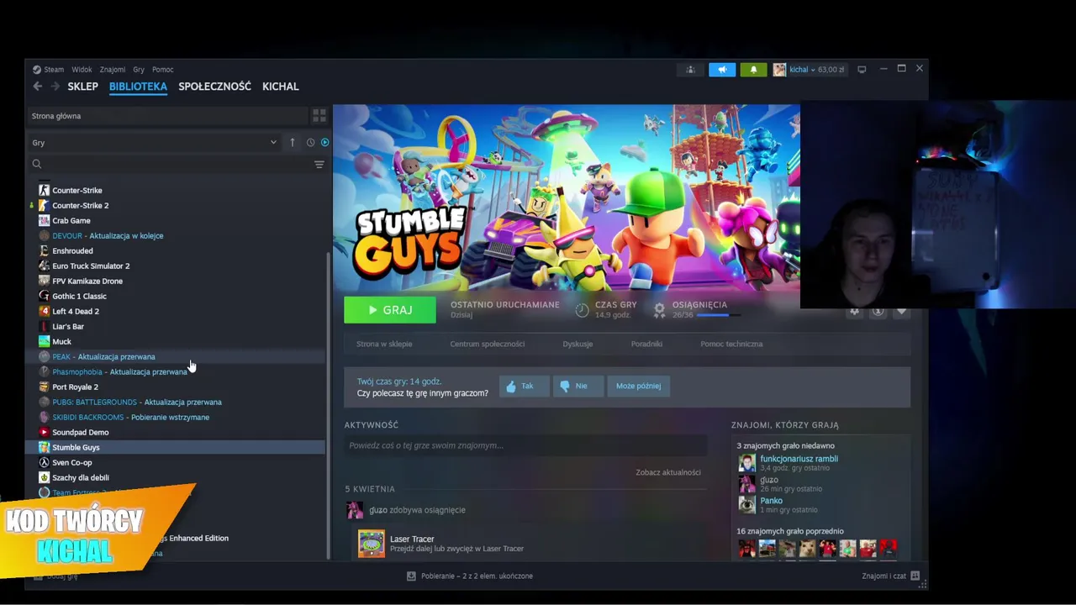Image resolution: width=1076 pixels, height=605 pixels.
Task: Click Pobieranie download status text
Action: pyautogui.click(x=477, y=576)
